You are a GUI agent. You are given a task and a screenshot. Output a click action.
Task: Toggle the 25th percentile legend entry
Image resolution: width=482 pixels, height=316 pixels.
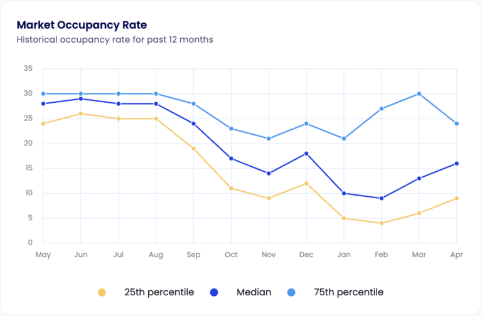(159, 292)
